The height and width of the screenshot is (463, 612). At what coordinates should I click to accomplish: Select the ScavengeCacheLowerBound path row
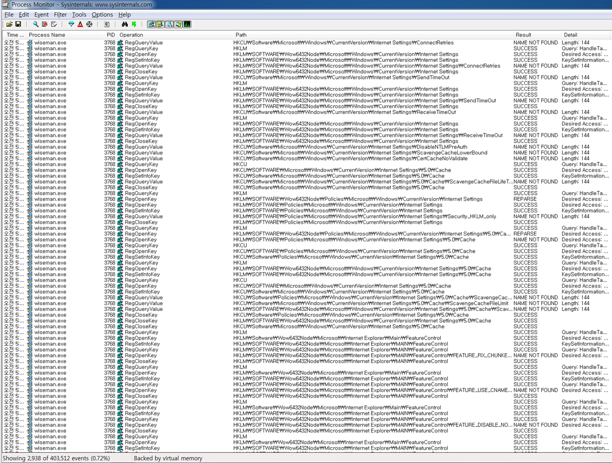click(360, 153)
